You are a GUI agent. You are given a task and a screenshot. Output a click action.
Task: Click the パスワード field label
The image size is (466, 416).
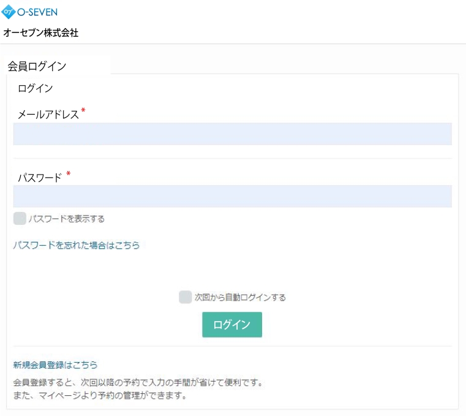pyautogui.click(x=40, y=178)
